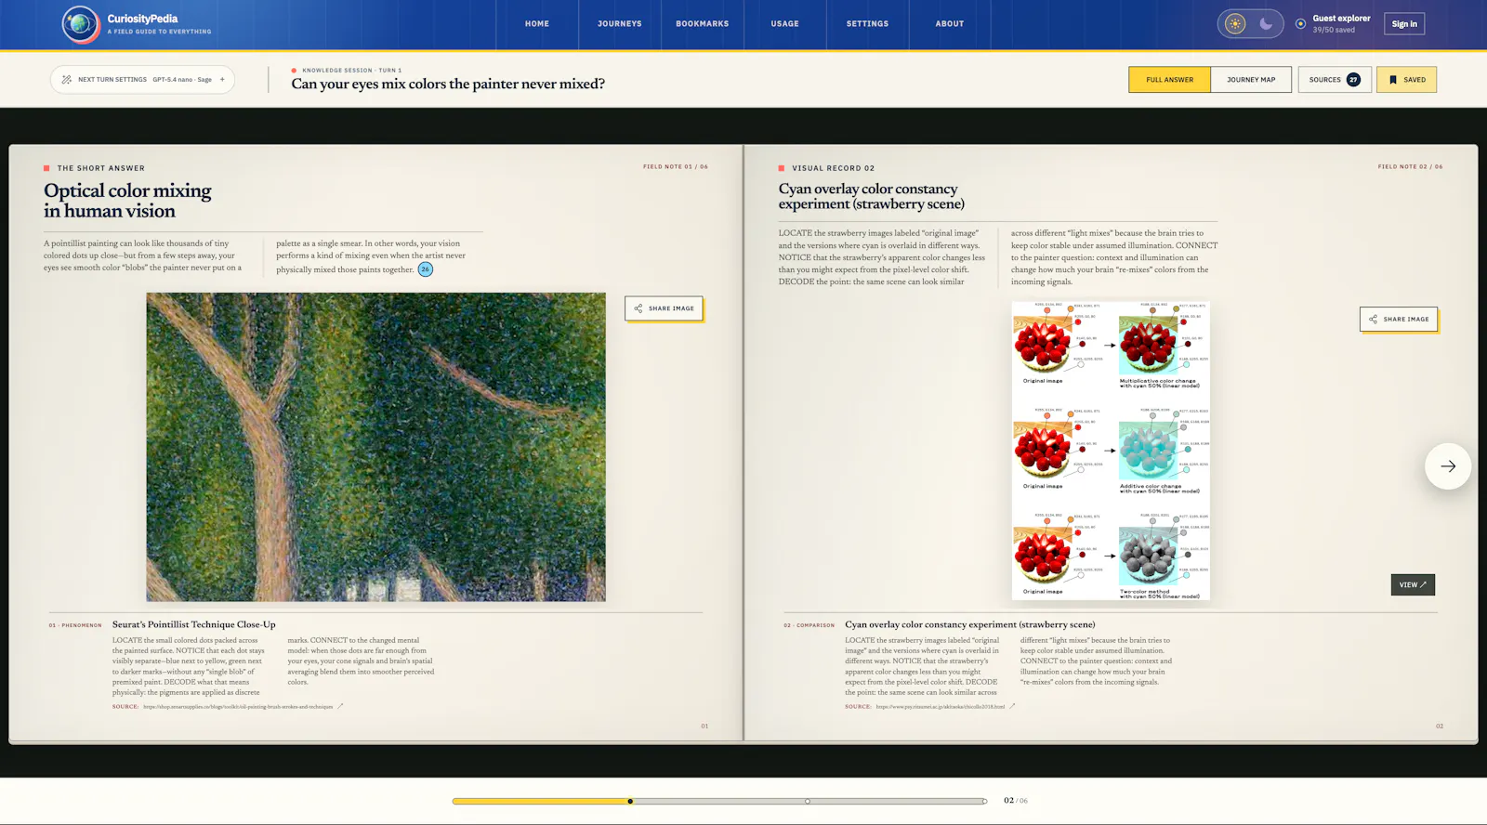Open the USAGE page

point(785,24)
